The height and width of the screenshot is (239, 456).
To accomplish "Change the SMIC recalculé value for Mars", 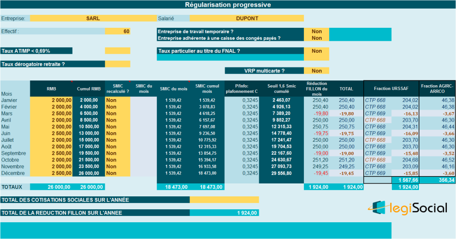I will coord(118,114).
